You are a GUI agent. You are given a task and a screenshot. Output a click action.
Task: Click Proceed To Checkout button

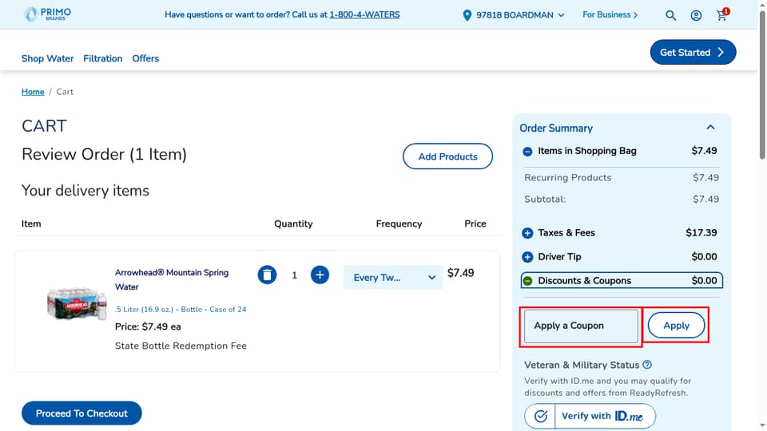coord(81,413)
